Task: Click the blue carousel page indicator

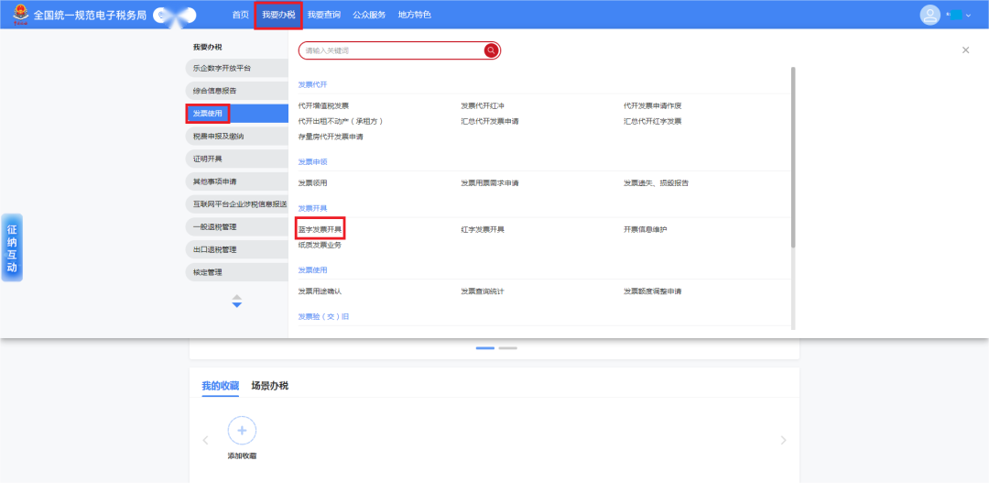Action: point(485,348)
